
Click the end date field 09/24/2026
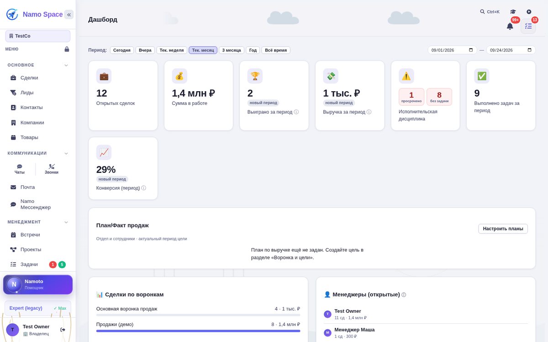[511, 50]
